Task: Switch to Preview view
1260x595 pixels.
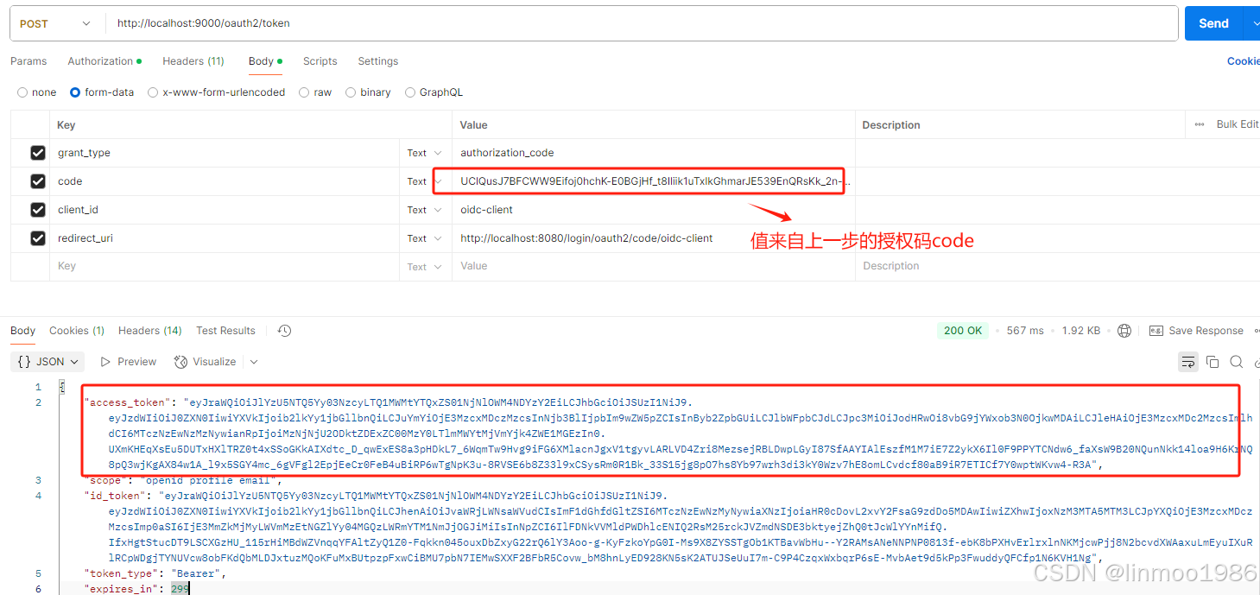Action: (x=128, y=362)
